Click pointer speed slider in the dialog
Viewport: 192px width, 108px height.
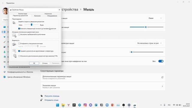click(31, 25)
